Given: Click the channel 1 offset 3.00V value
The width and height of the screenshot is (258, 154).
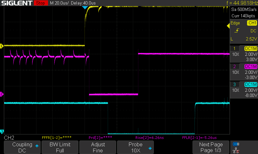Looking at the screenshot, I should tap(252, 59).
